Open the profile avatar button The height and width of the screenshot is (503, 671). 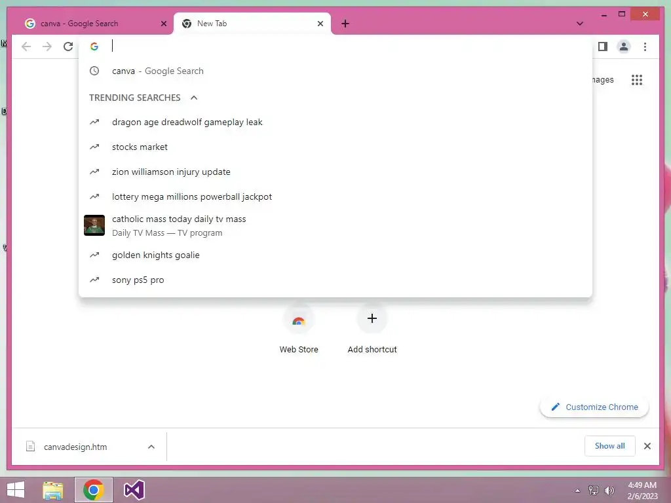(x=624, y=47)
